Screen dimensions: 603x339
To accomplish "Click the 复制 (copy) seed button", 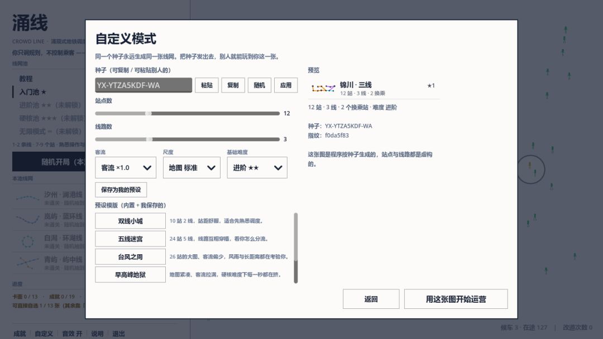I will (x=233, y=85).
